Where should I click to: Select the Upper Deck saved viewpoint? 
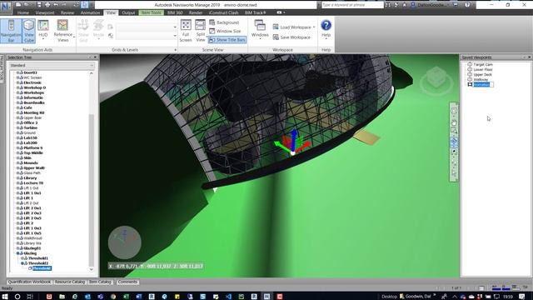click(483, 74)
